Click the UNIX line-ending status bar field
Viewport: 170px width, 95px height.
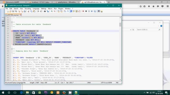[89, 83]
